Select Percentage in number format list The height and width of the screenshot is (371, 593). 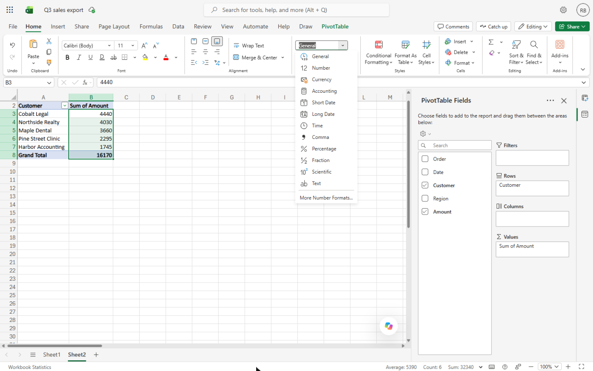click(326, 149)
